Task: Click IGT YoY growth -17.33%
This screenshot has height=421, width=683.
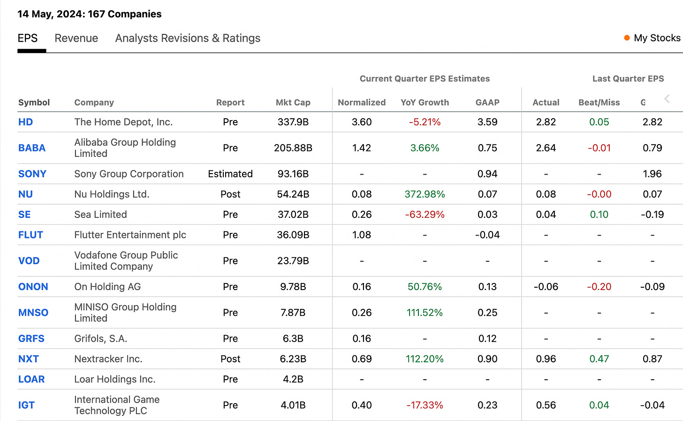Action: coord(425,405)
